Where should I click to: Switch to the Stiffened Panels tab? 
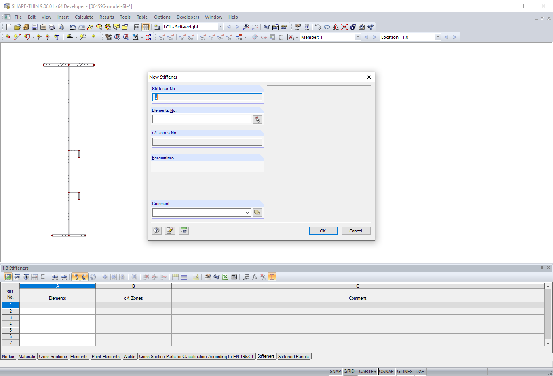tap(294, 356)
